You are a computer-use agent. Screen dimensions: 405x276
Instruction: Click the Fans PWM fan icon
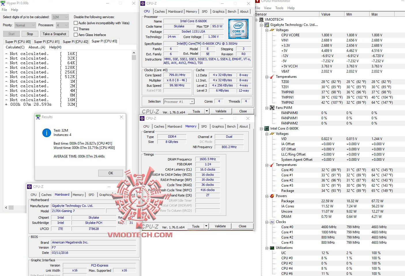click(x=272, y=108)
